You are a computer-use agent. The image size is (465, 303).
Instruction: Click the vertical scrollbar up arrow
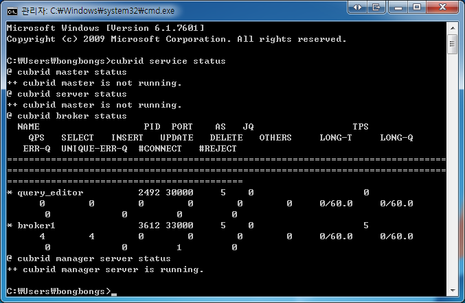(x=452, y=27)
